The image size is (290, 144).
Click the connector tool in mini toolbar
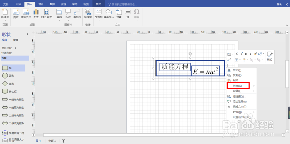(229, 59)
